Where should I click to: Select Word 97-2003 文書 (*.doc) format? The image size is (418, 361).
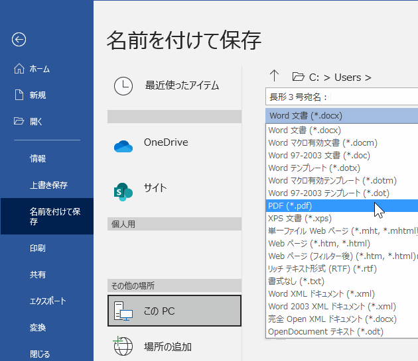click(318, 156)
